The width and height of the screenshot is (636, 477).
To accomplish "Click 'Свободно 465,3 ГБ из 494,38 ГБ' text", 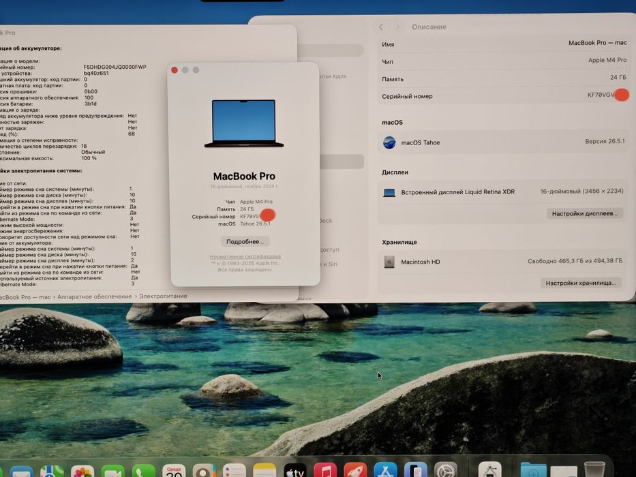I will pos(575,261).
